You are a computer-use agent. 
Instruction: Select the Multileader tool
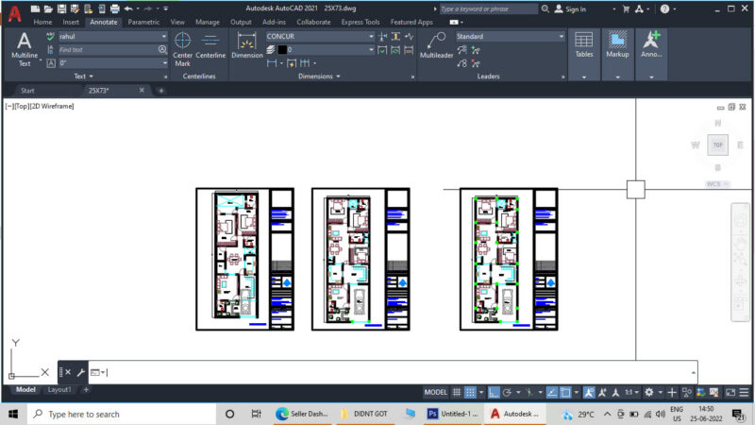point(436,46)
